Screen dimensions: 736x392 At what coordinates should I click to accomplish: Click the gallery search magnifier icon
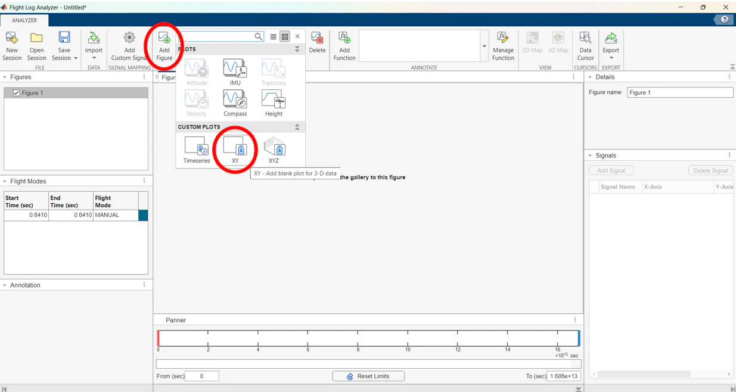pyautogui.click(x=258, y=36)
